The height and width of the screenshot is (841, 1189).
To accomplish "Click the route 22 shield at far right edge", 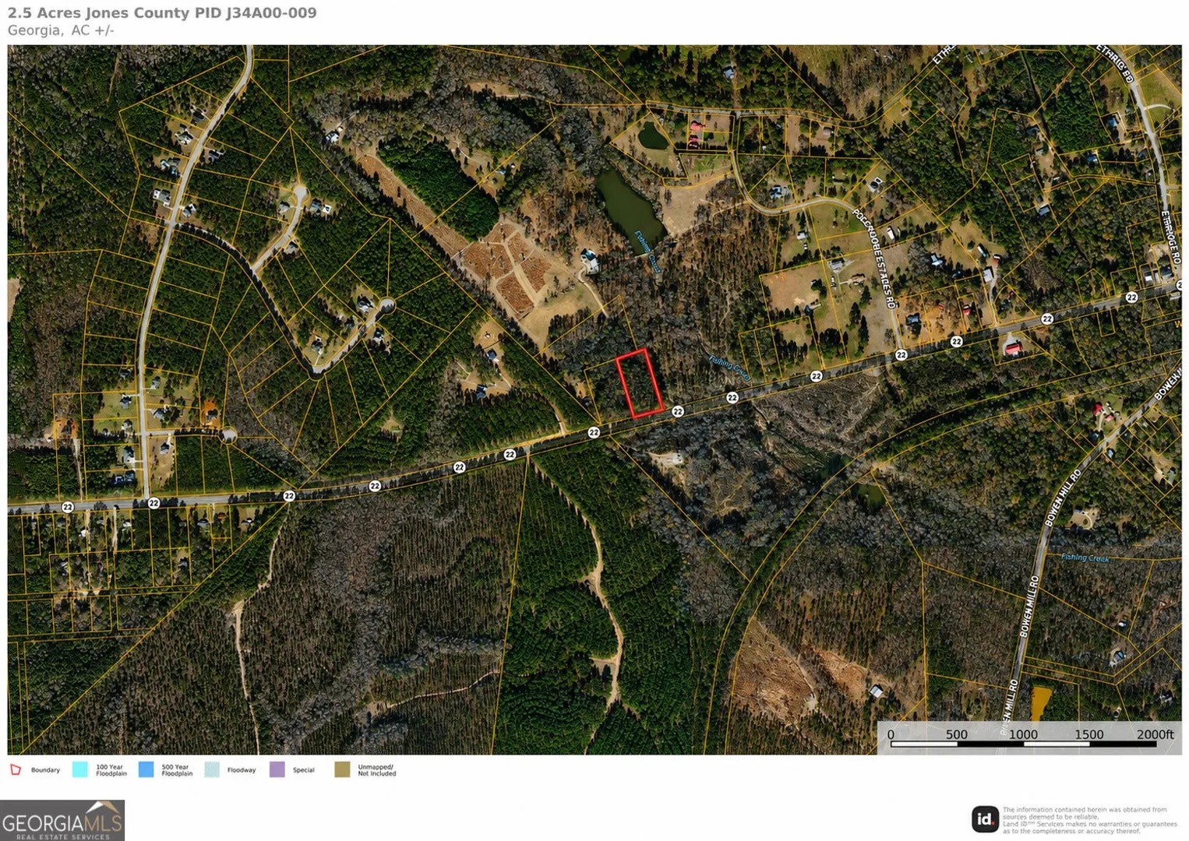I will click(1131, 297).
